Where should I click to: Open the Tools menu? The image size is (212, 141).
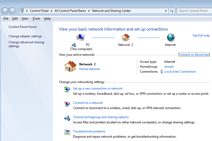point(36,19)
